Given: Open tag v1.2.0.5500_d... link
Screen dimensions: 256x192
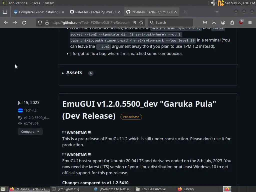Looking at the screenshot, I should pyautogui.click(x=36, y=118).
